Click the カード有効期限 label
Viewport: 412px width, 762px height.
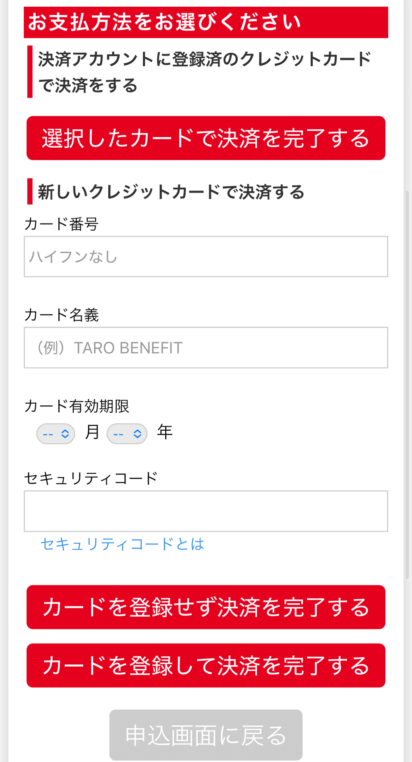point(77,406)
